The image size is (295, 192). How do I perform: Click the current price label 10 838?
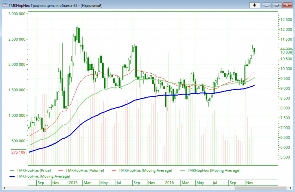click(x=286, y=52)
